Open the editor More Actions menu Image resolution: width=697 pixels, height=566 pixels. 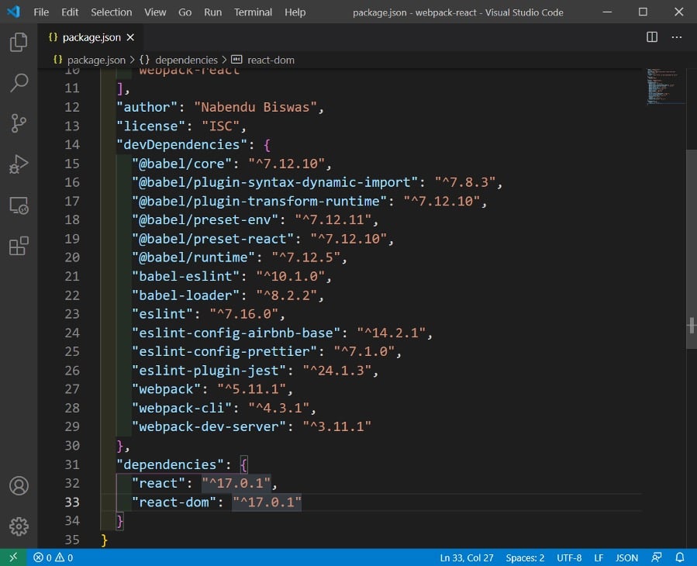click(676, 36)
